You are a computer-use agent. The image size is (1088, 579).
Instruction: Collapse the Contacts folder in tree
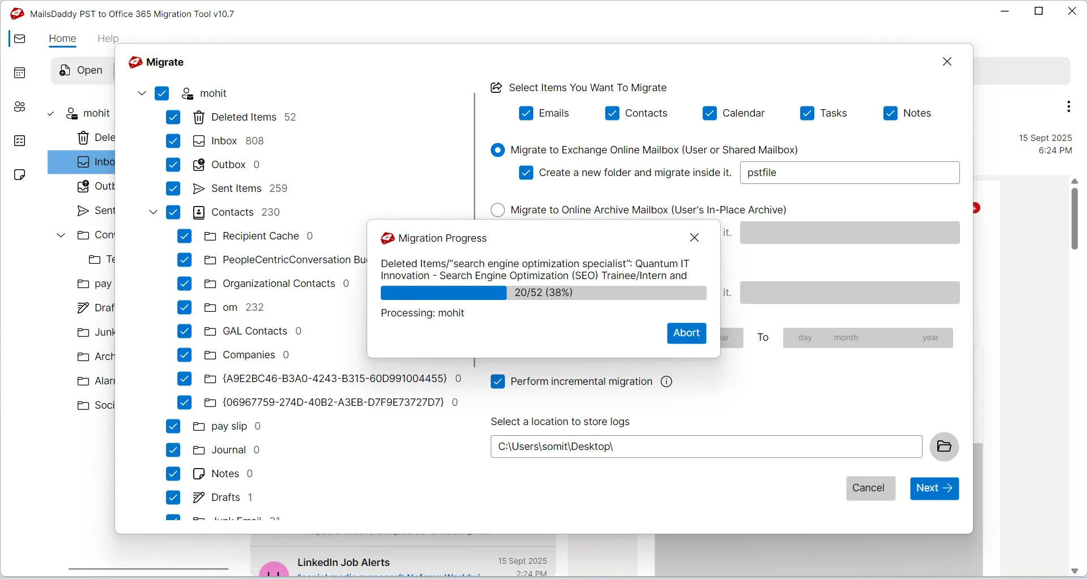[153, 213]
